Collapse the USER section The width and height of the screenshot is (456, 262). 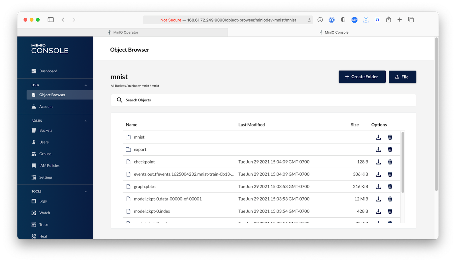coord(85,85)
